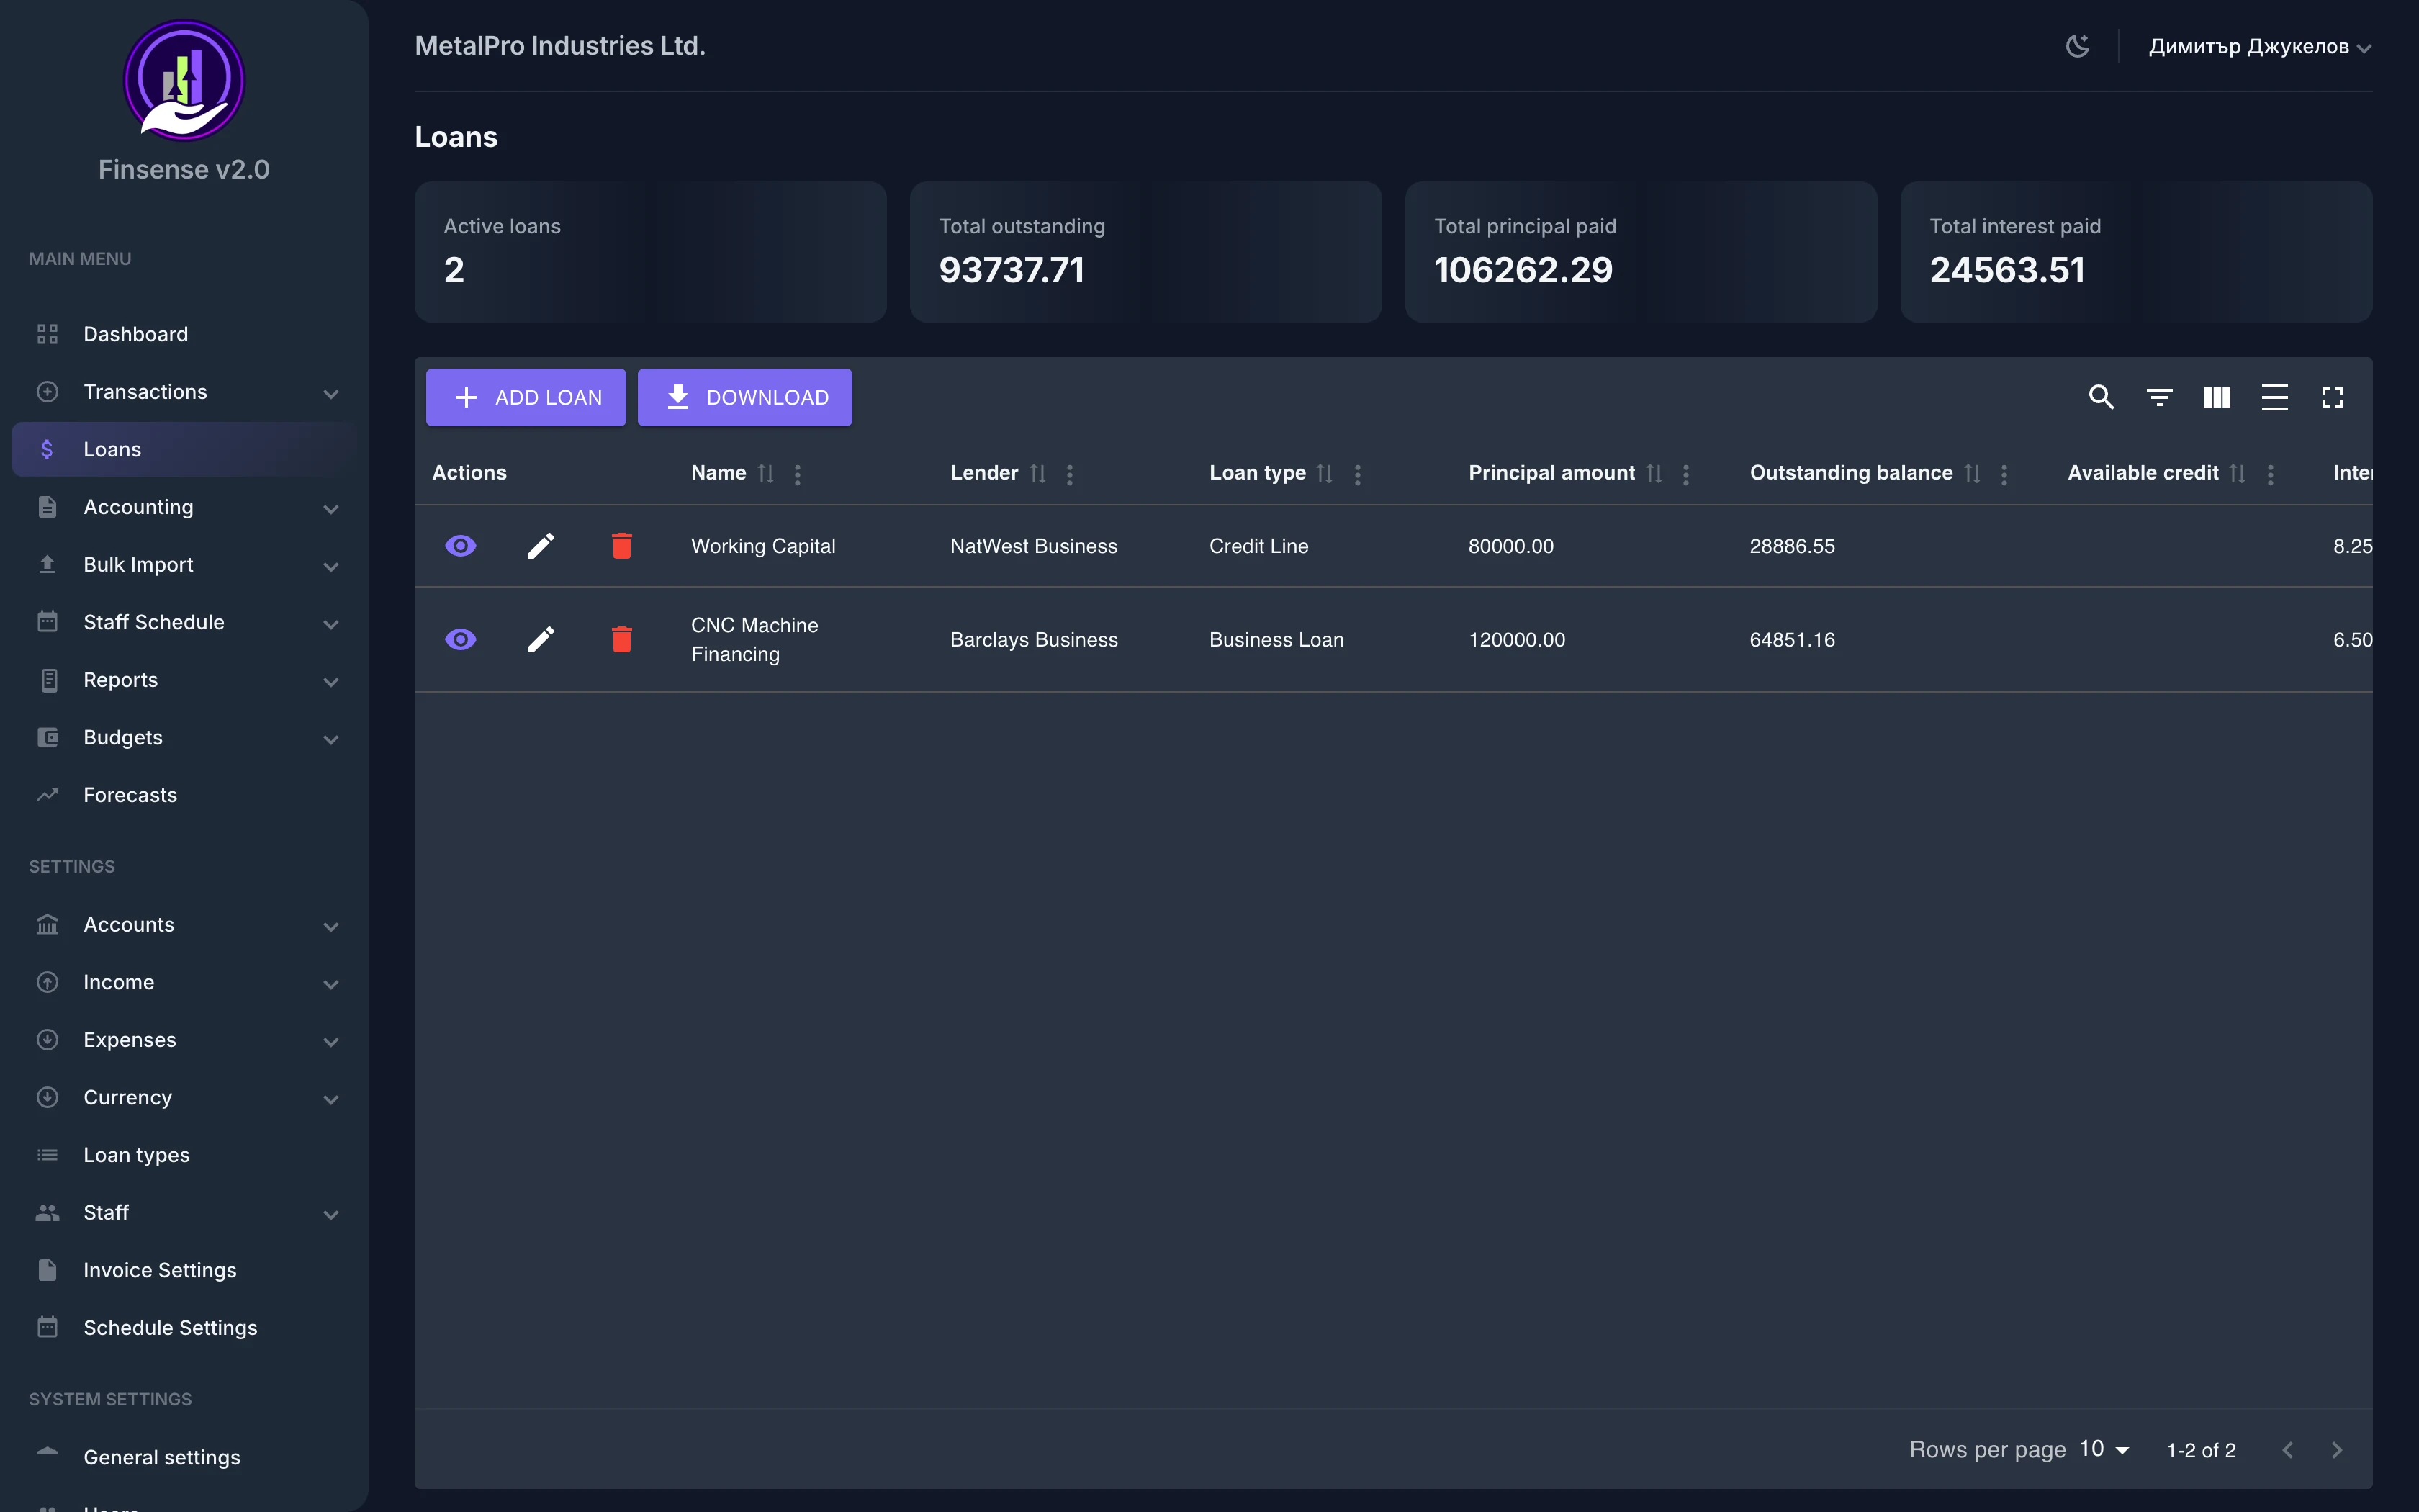Open Principal amount column actions menu
Viewport: 2419px width, 1512px height.
click(1685, 474)
